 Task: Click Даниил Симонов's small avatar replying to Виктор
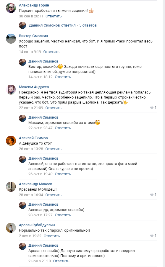coord(22,62)
